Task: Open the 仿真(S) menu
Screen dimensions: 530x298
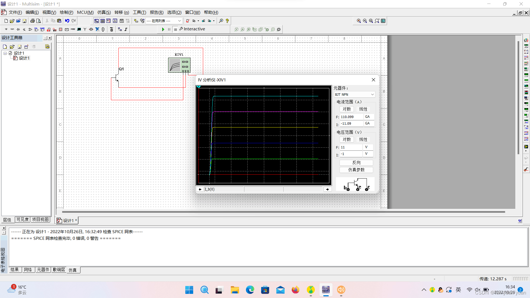Action: [104, 12]
